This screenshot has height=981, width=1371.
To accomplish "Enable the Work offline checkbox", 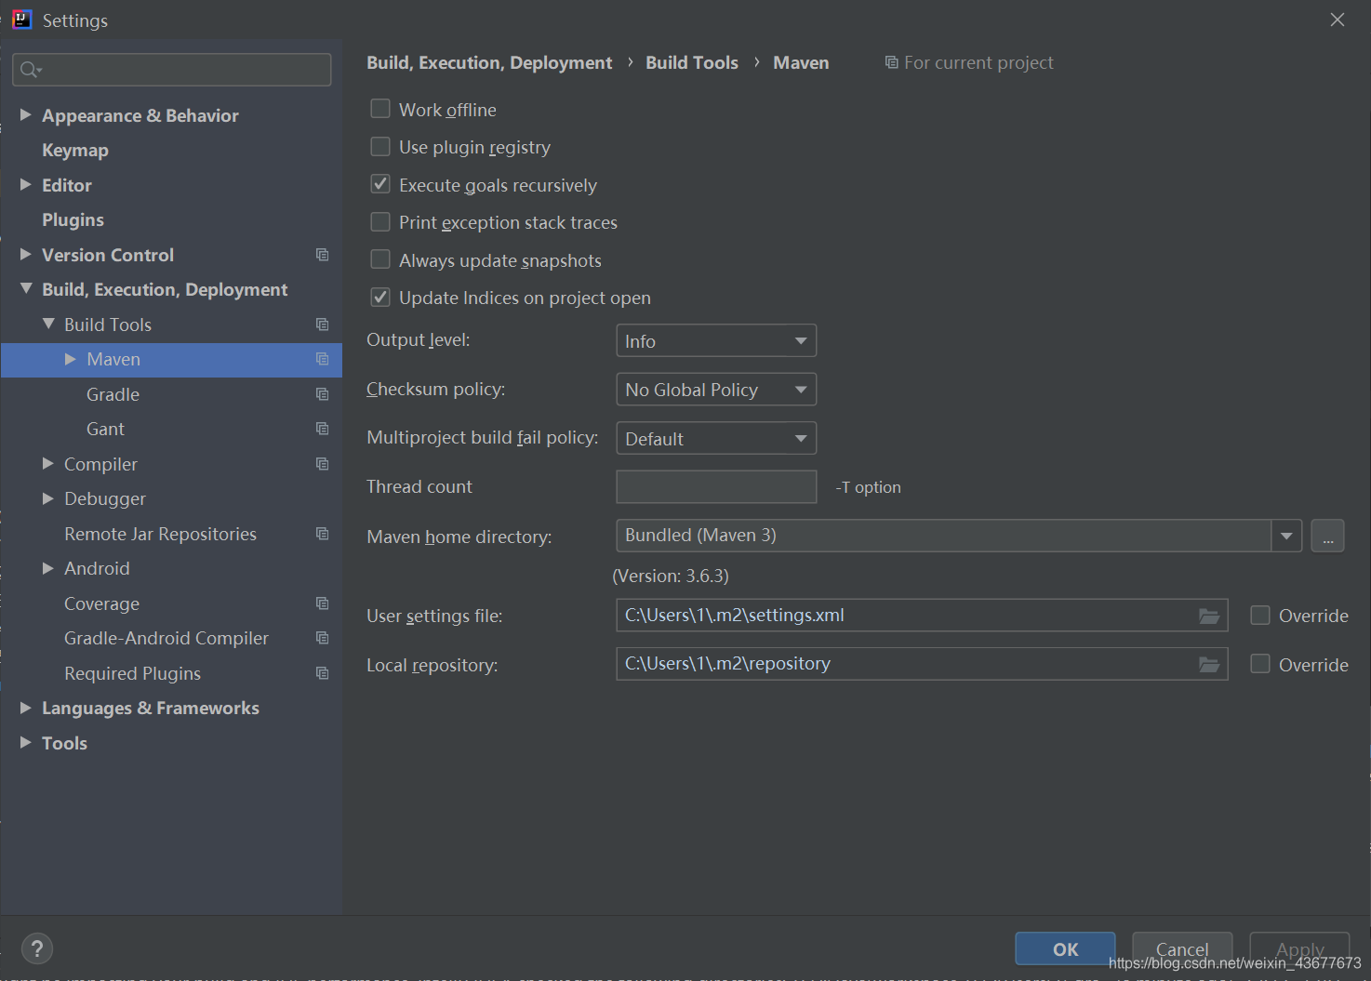I will click(x=380, y=109).
